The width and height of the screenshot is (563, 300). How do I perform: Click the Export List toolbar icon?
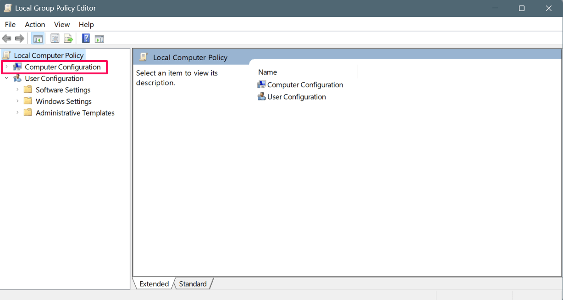pos(68,39)
